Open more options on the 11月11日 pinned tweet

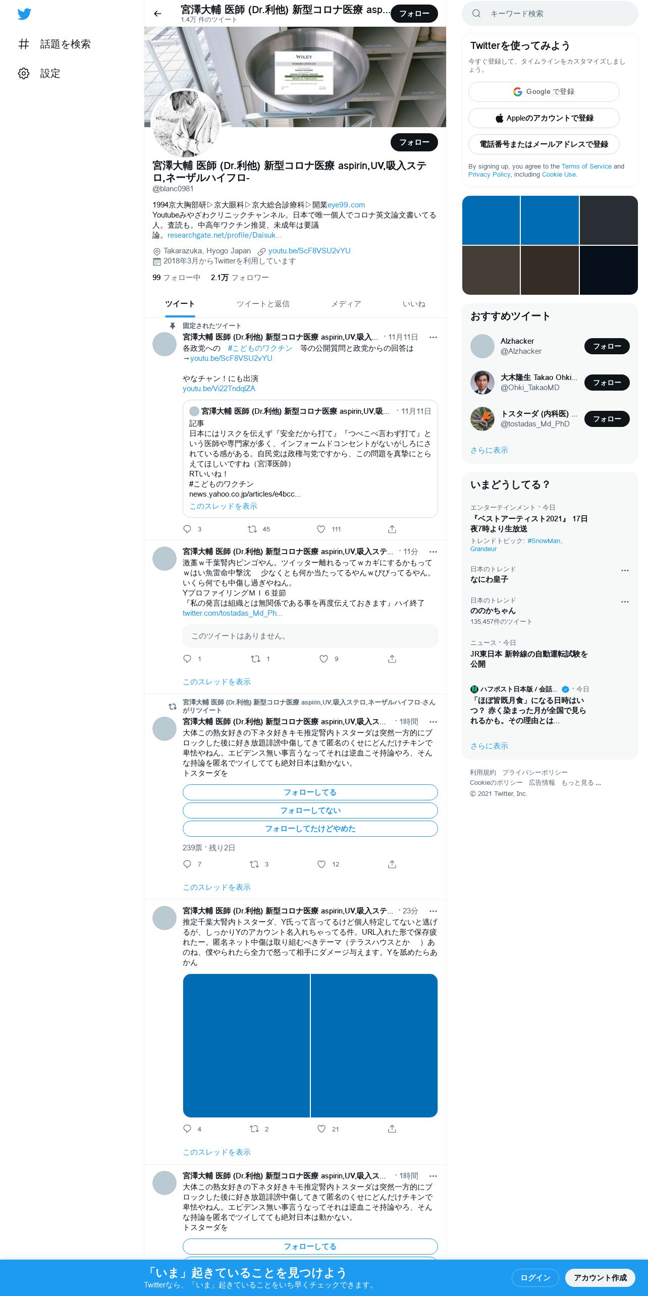click(433, 337)
